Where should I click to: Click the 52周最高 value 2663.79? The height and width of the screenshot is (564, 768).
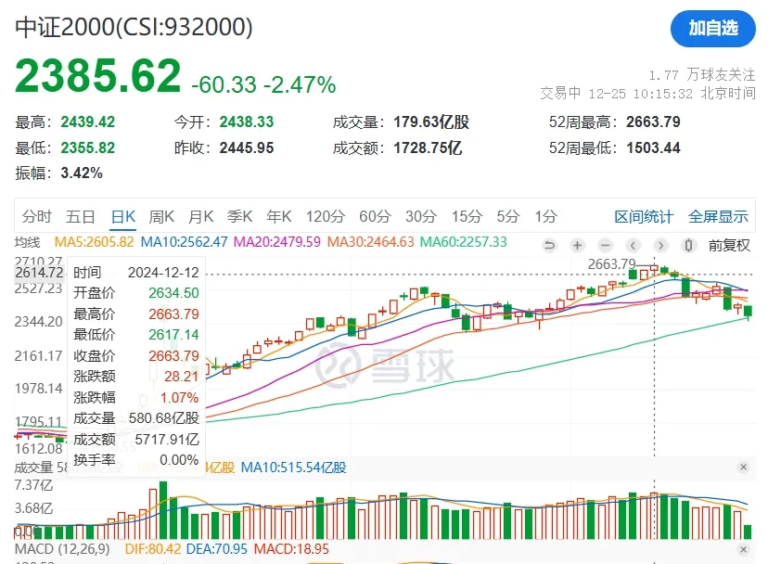[653, 122]
